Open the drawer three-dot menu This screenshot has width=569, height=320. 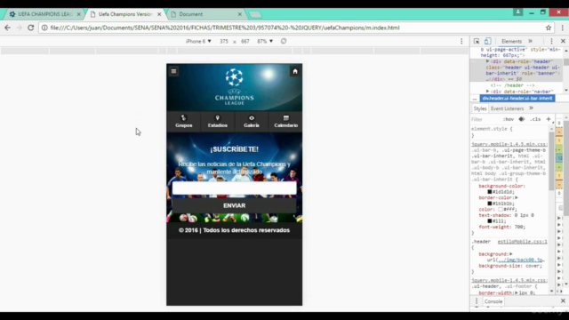pyautogui.click(x=477, y=301)
